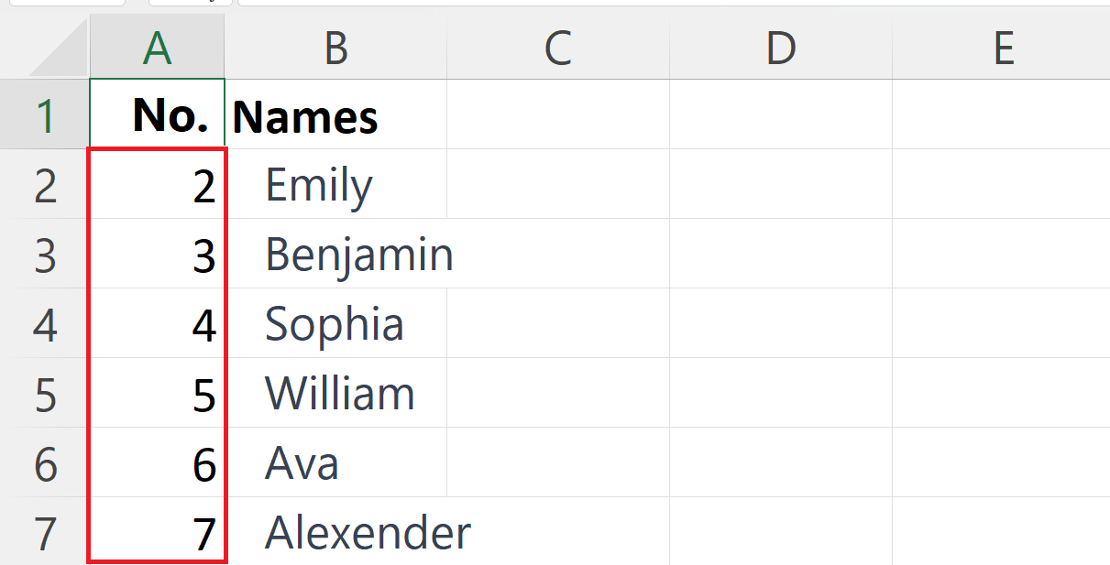Click the 'Names' header cell
Image resolution: width=1110 pixels, height=565 pixels.
335,114
